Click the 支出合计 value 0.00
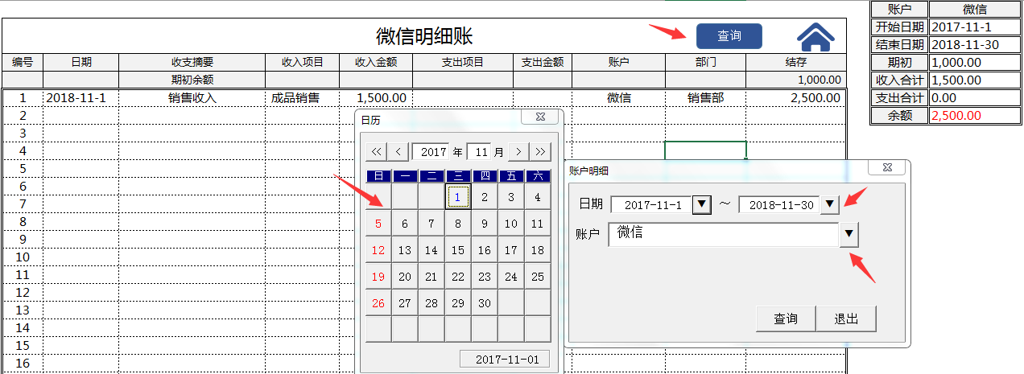The image size is (1024, 374). [974, 97]
